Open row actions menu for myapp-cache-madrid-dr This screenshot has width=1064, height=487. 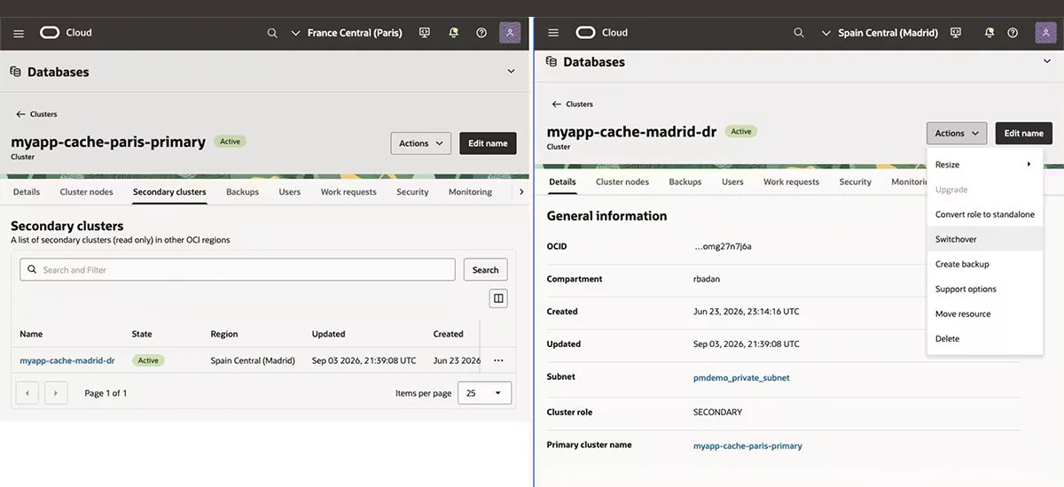(498, 360)
